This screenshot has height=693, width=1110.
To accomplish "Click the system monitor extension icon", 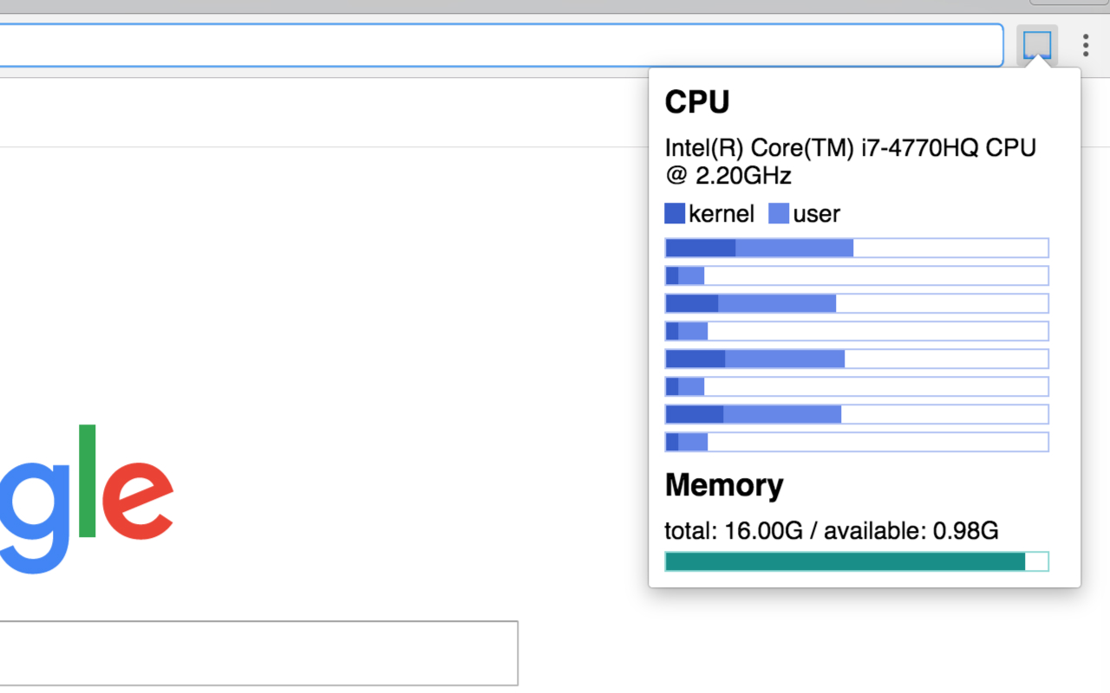I will click(1037, 44).
